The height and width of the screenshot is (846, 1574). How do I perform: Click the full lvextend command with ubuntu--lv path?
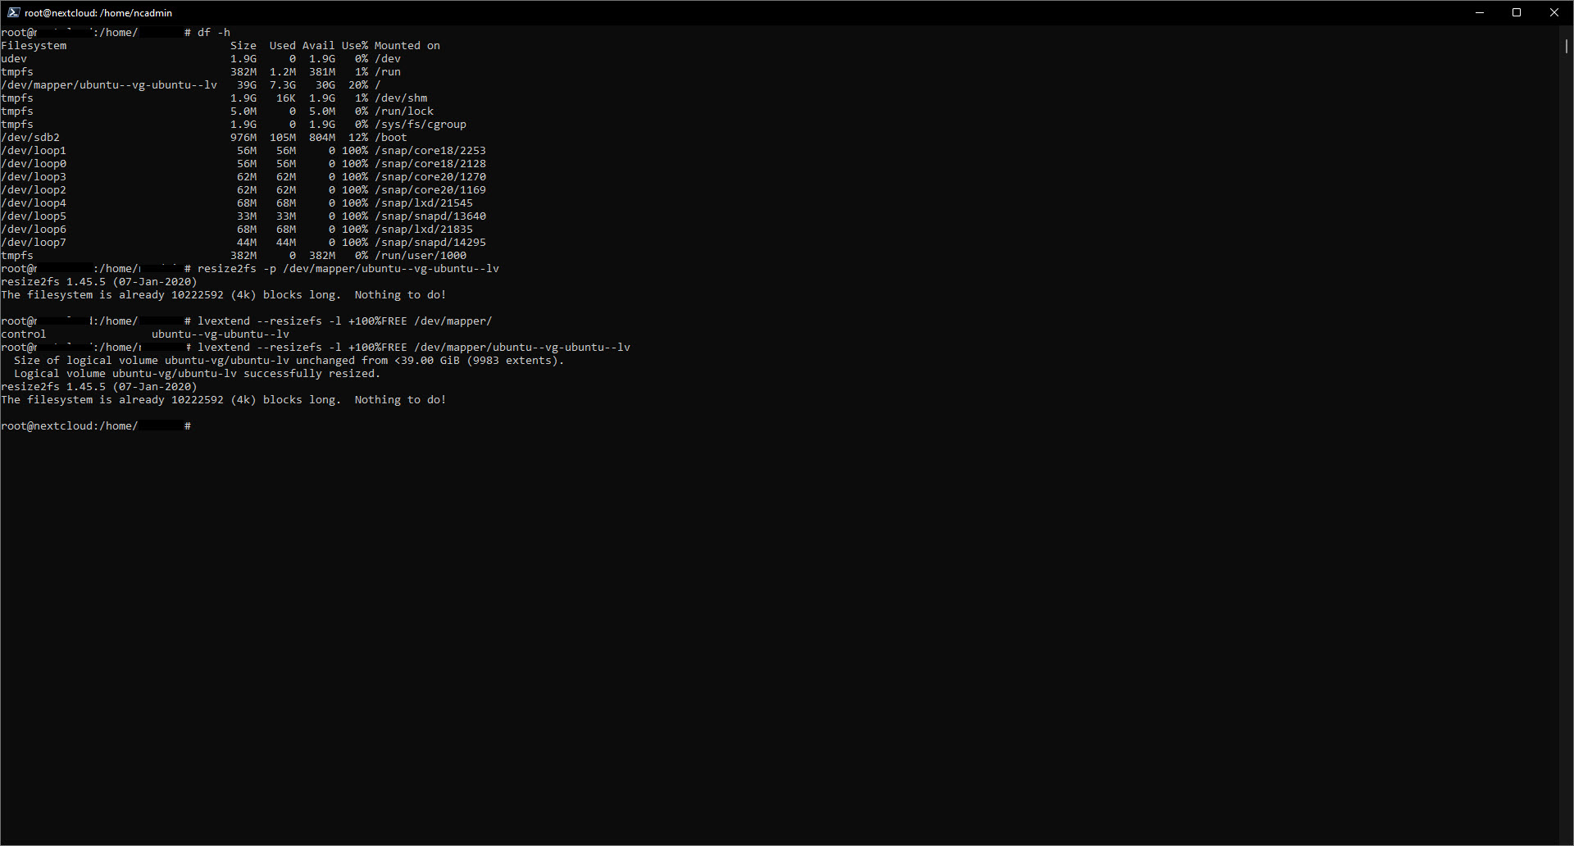[x=414, y=348]
